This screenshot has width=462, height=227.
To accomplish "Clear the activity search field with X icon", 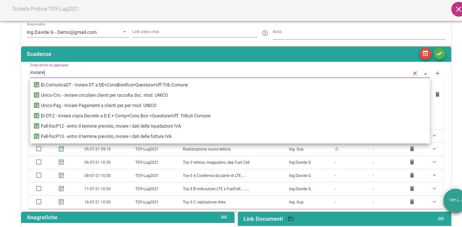I will click(415, 73).
